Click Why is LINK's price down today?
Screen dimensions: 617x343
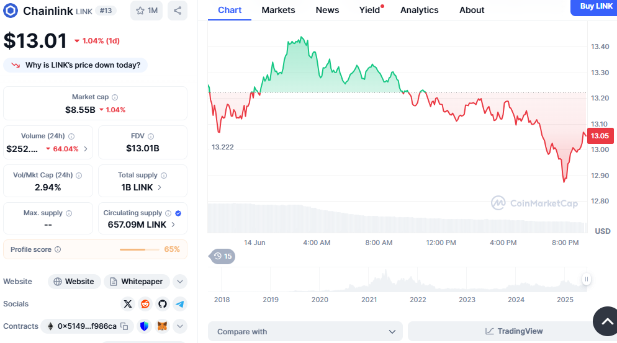point(76,65)
